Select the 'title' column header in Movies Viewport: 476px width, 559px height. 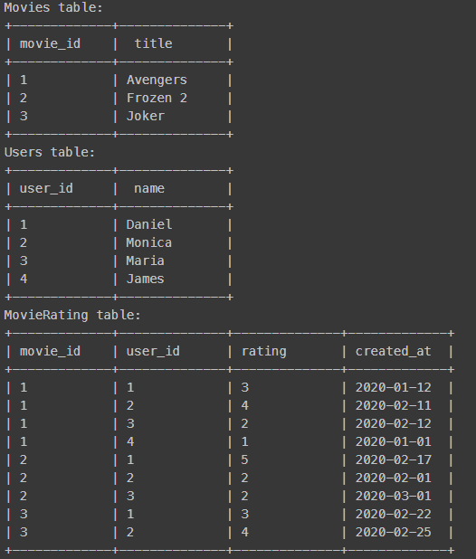[x=153, y=43]
